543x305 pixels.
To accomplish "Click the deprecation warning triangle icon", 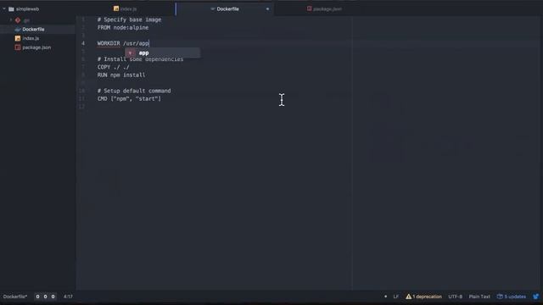I will coord(409,297).
